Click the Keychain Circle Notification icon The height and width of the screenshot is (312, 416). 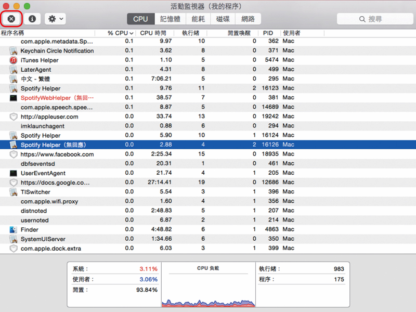tap(14, 50)
